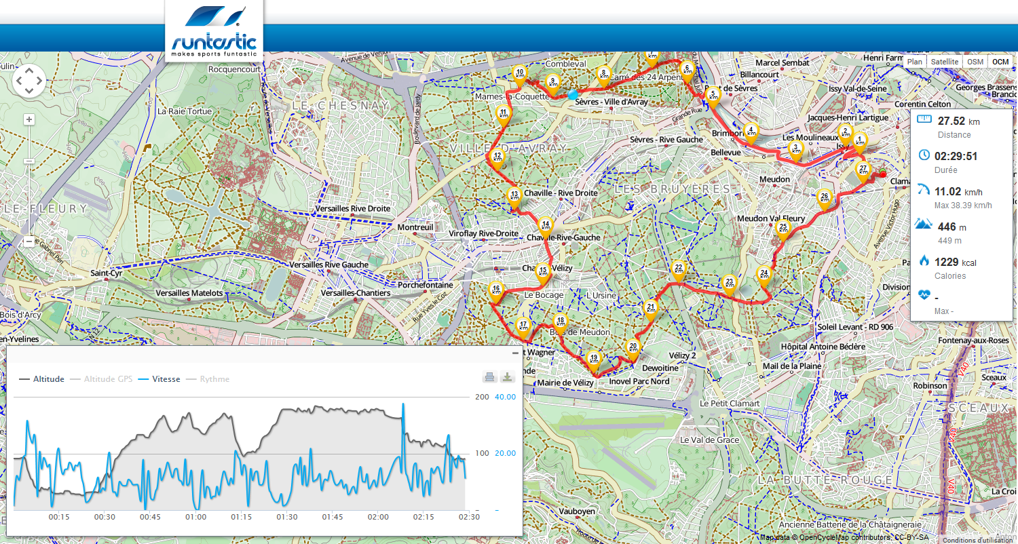Click the print chart icon
The width and height of the screenshot is (1018, 544).
pos(489,378)
